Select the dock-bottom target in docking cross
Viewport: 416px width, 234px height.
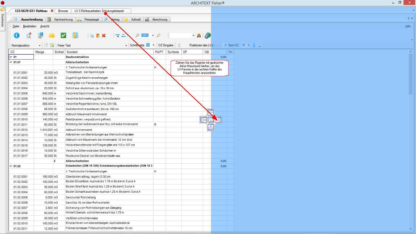coord(211,127)
